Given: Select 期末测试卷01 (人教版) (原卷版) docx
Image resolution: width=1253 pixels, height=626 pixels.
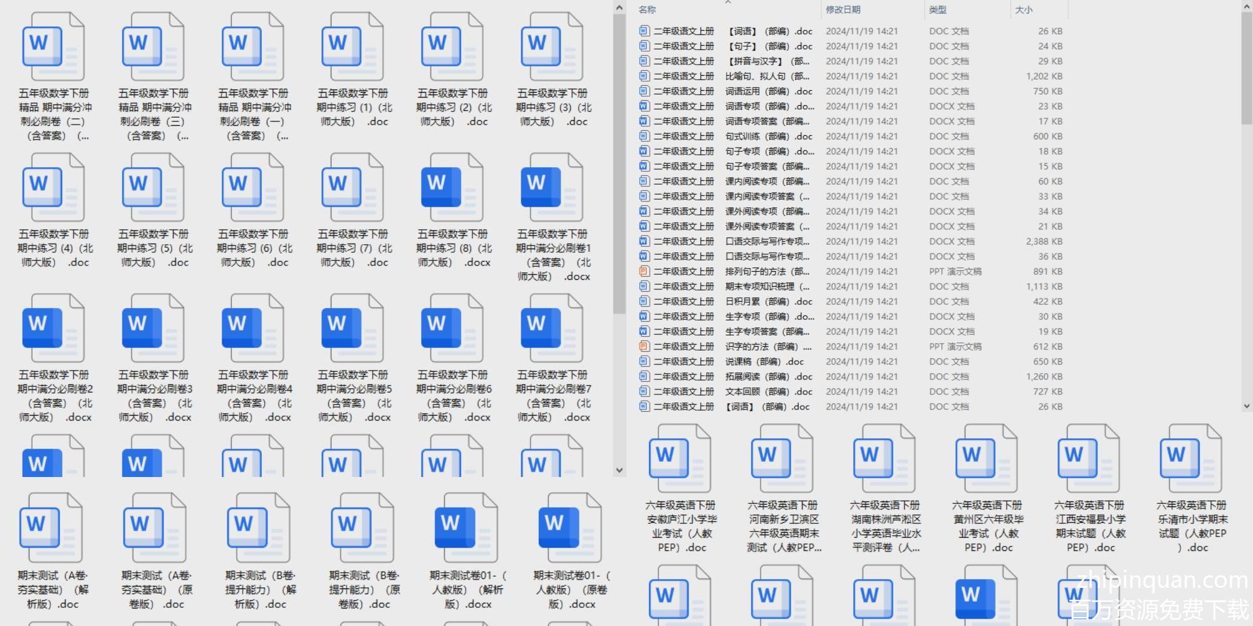Looking at the screenshot, I should pos(570,528).
